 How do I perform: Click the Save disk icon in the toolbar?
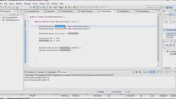(11, 7)
